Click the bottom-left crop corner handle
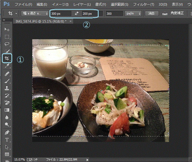The height and width of the screenshot is (162, 192). [x=34, y=134]
